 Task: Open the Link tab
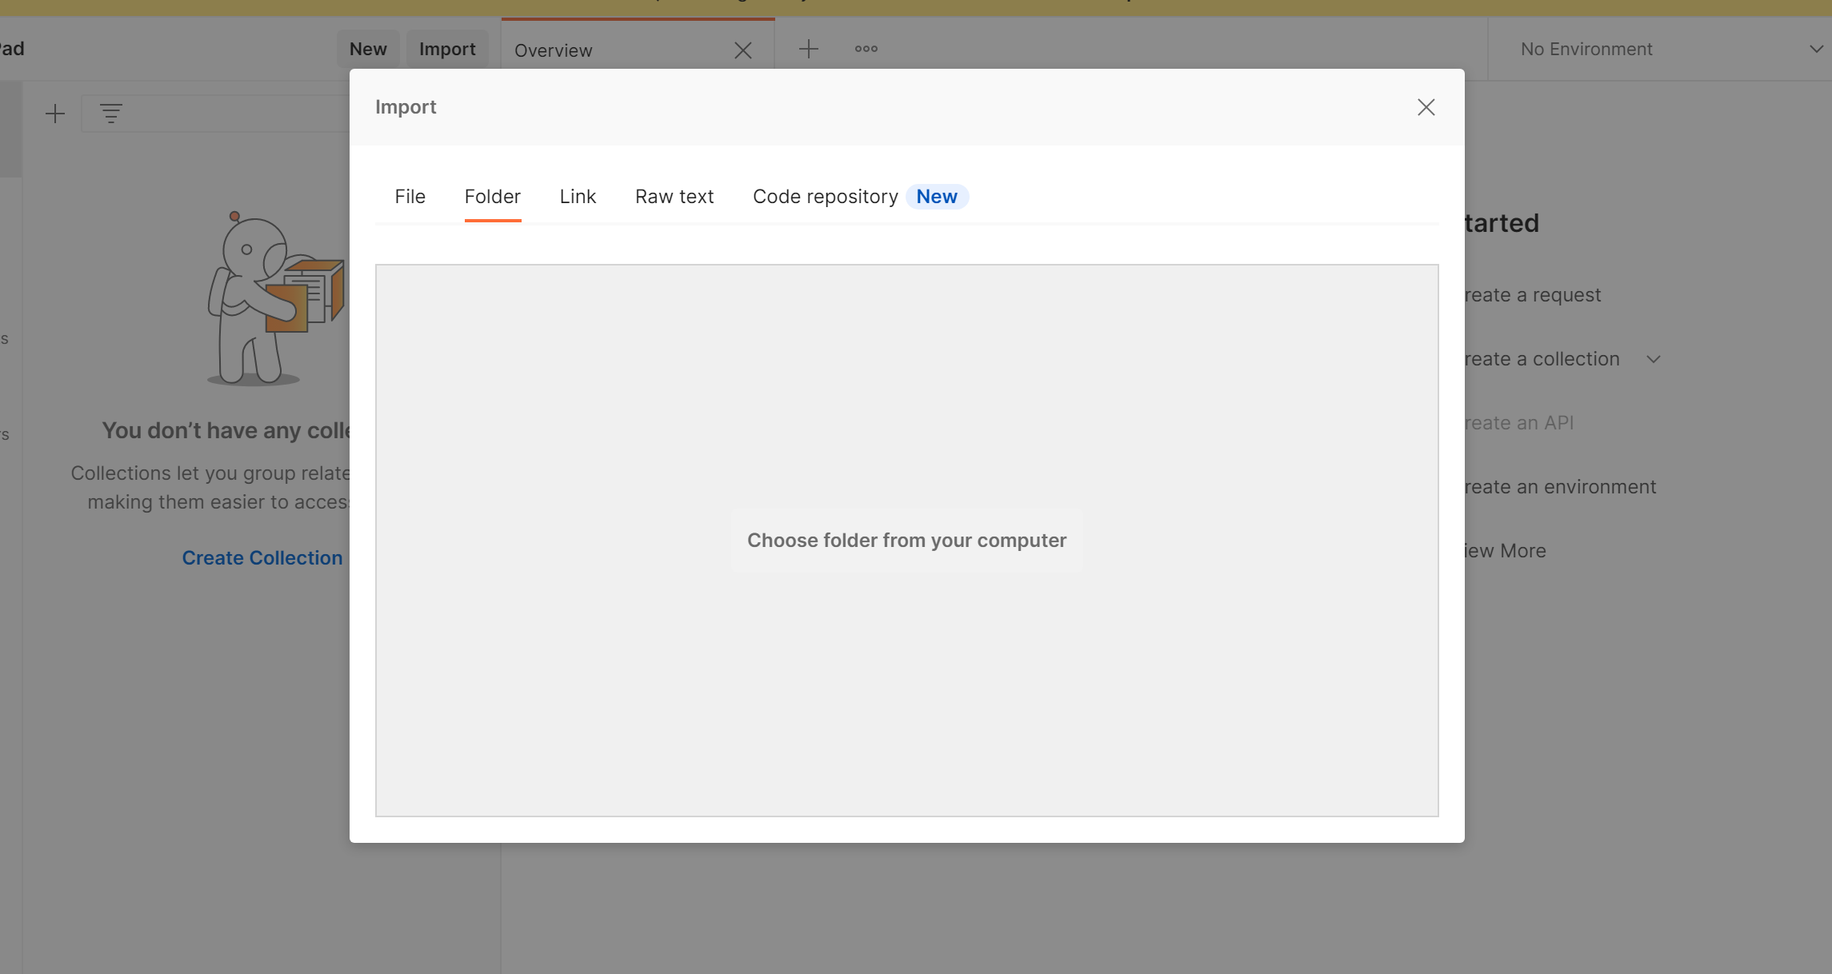(578, 197)
